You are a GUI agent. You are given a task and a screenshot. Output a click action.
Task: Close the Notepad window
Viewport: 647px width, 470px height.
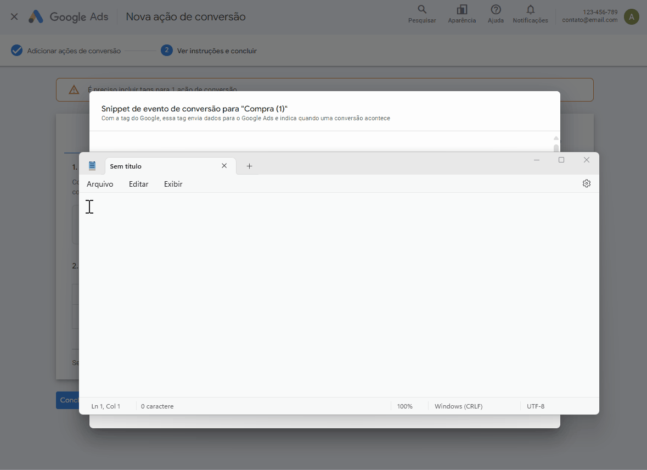tap(586, 160)
